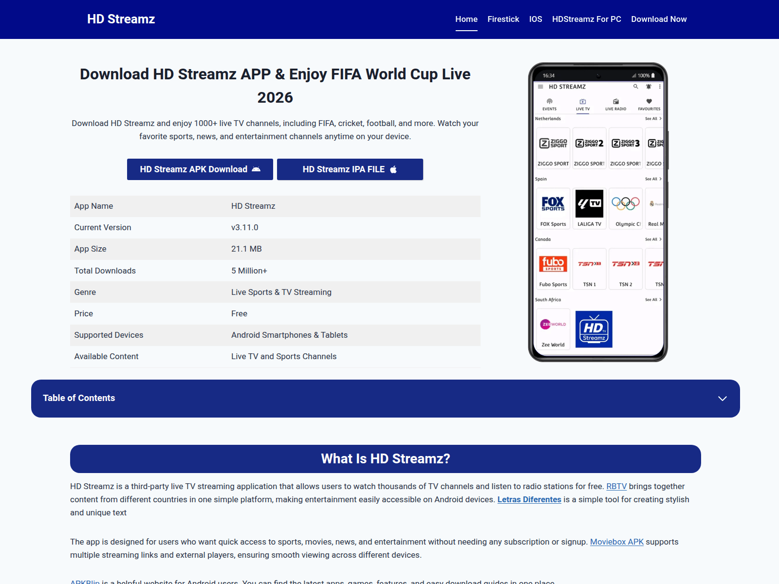This screenshot has height=584, width=779.
Task: Click the search icon in phone mockup
Action: (635, 87)
